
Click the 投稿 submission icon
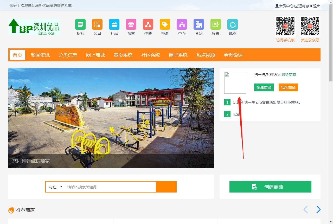[215, 24]
